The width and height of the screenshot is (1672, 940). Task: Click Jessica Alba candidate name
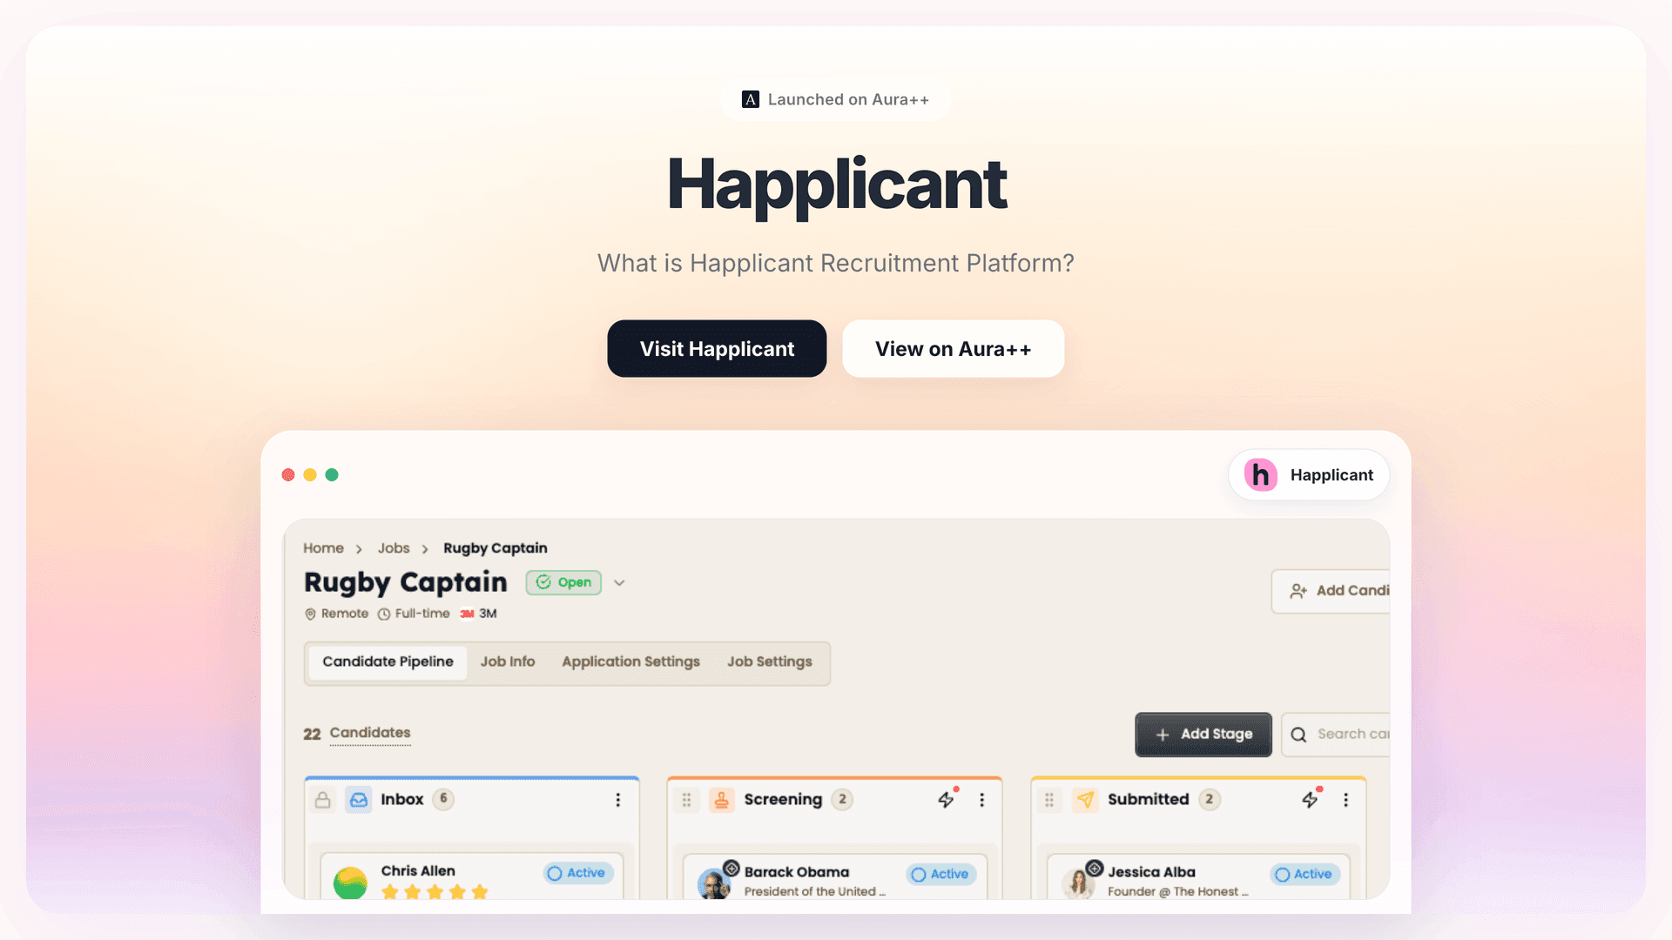[1151, 872]
